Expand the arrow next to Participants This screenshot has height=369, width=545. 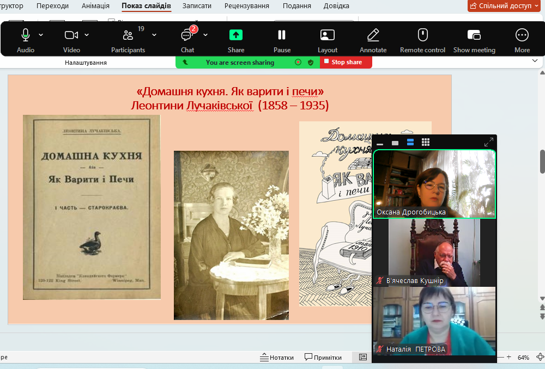point(154,35)
